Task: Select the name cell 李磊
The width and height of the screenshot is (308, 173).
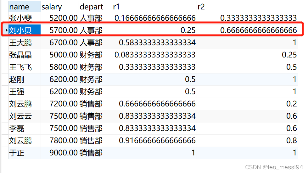Action: [x=25, y=128]
